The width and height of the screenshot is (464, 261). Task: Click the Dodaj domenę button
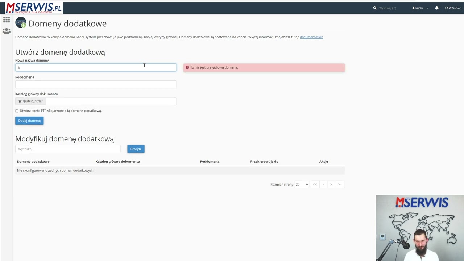click(29, 121)
